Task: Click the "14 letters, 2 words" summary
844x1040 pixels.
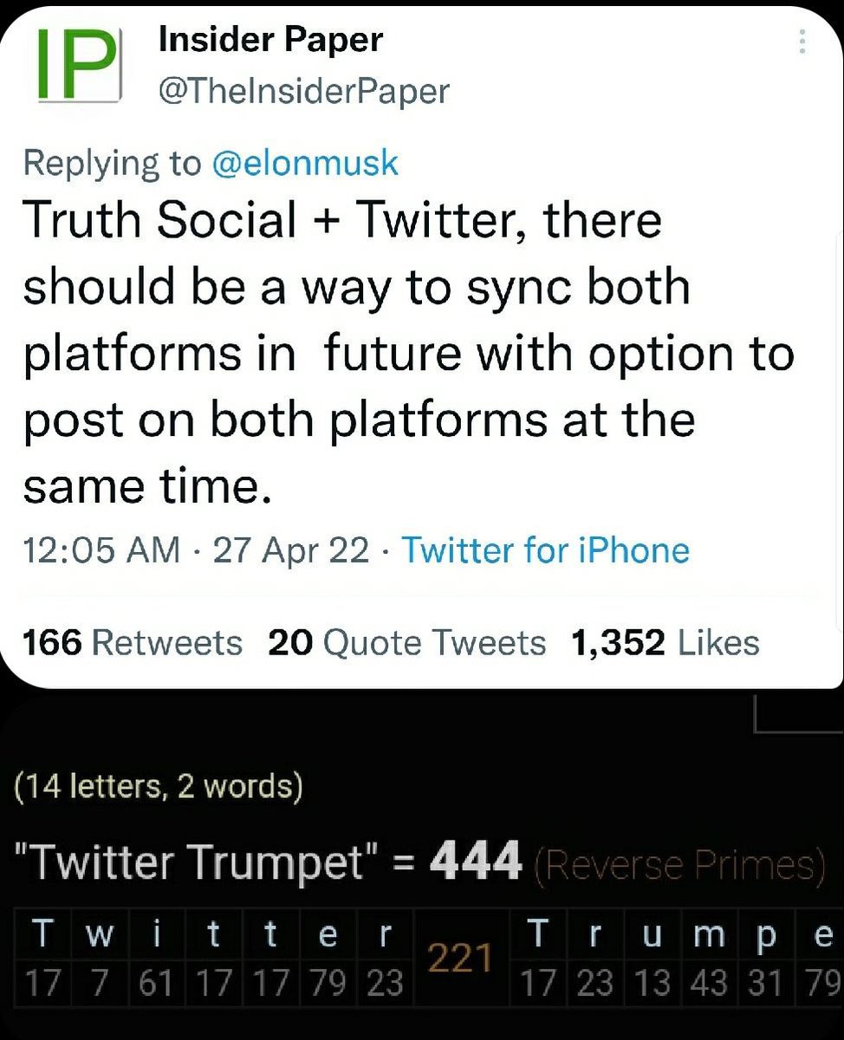Action: coord(159,787)
